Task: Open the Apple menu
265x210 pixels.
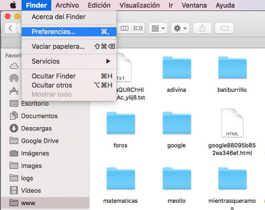Action: click(x=13, y=5)
